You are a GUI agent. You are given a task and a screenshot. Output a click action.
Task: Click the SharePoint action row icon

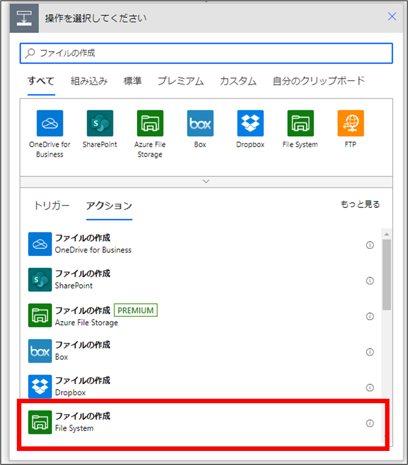pos(40,280)
